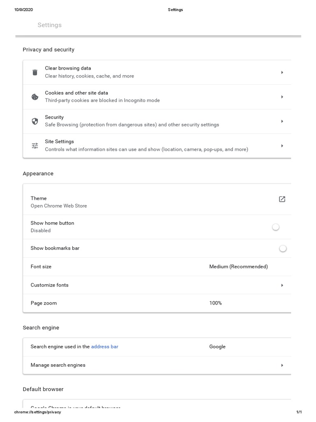Expand the Security row arrow
This screenshot has height=422, width=316.
point(282,121)
